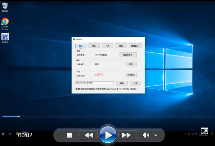Click 检查新版本 to check for updates

[x=128, y=55]
